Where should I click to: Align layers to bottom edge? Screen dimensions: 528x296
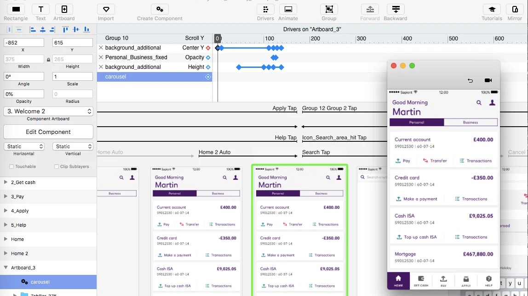pyautogui.click(x=86, y=29)
